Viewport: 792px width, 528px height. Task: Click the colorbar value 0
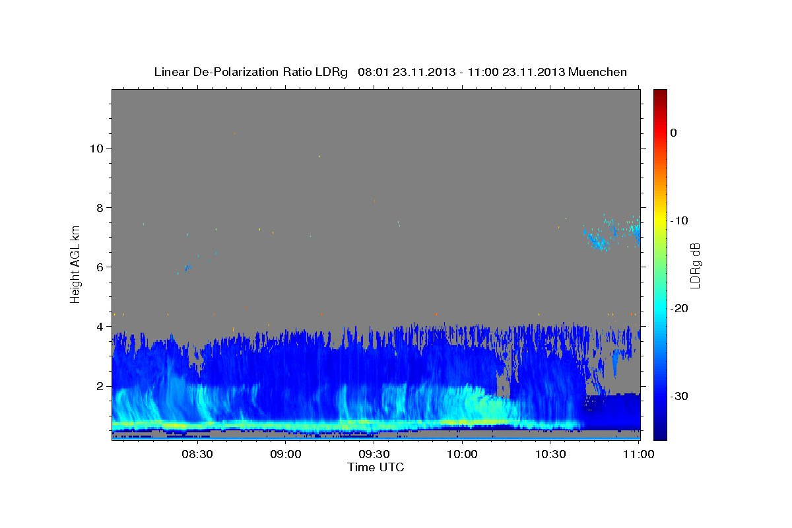[x=674, y=133]
